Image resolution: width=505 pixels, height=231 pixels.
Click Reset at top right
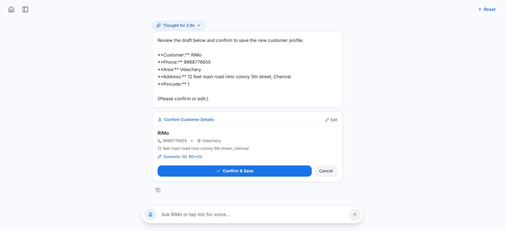coord(487,9)
